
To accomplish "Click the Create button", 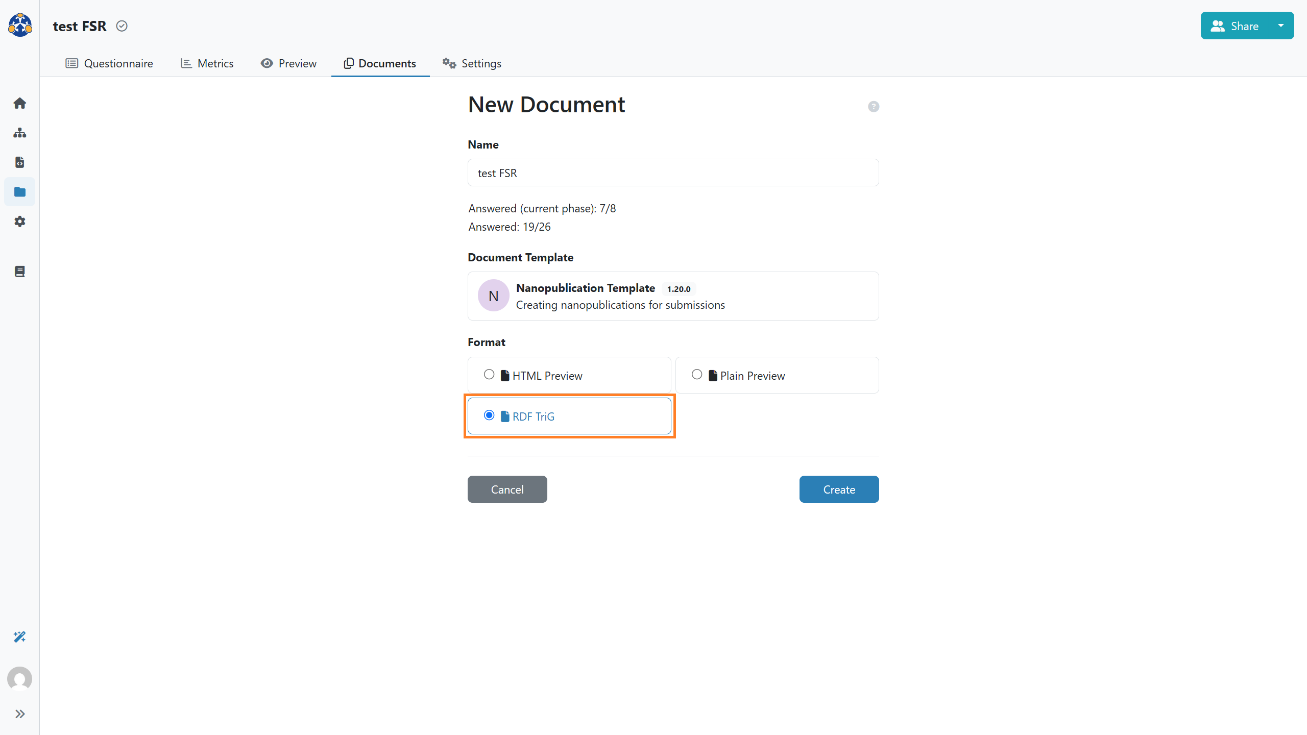I will point(839,489).
